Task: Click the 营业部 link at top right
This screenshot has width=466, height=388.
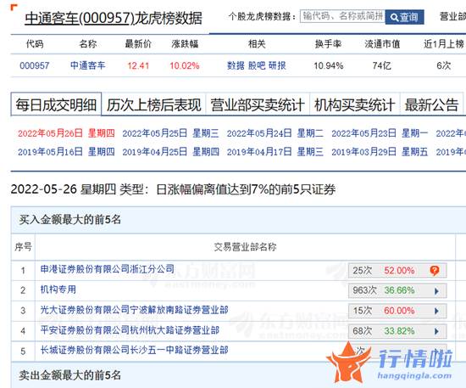Action: tap(452, 17)
